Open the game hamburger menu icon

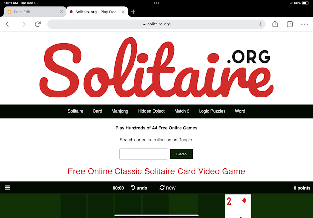(x=8, y=188)
